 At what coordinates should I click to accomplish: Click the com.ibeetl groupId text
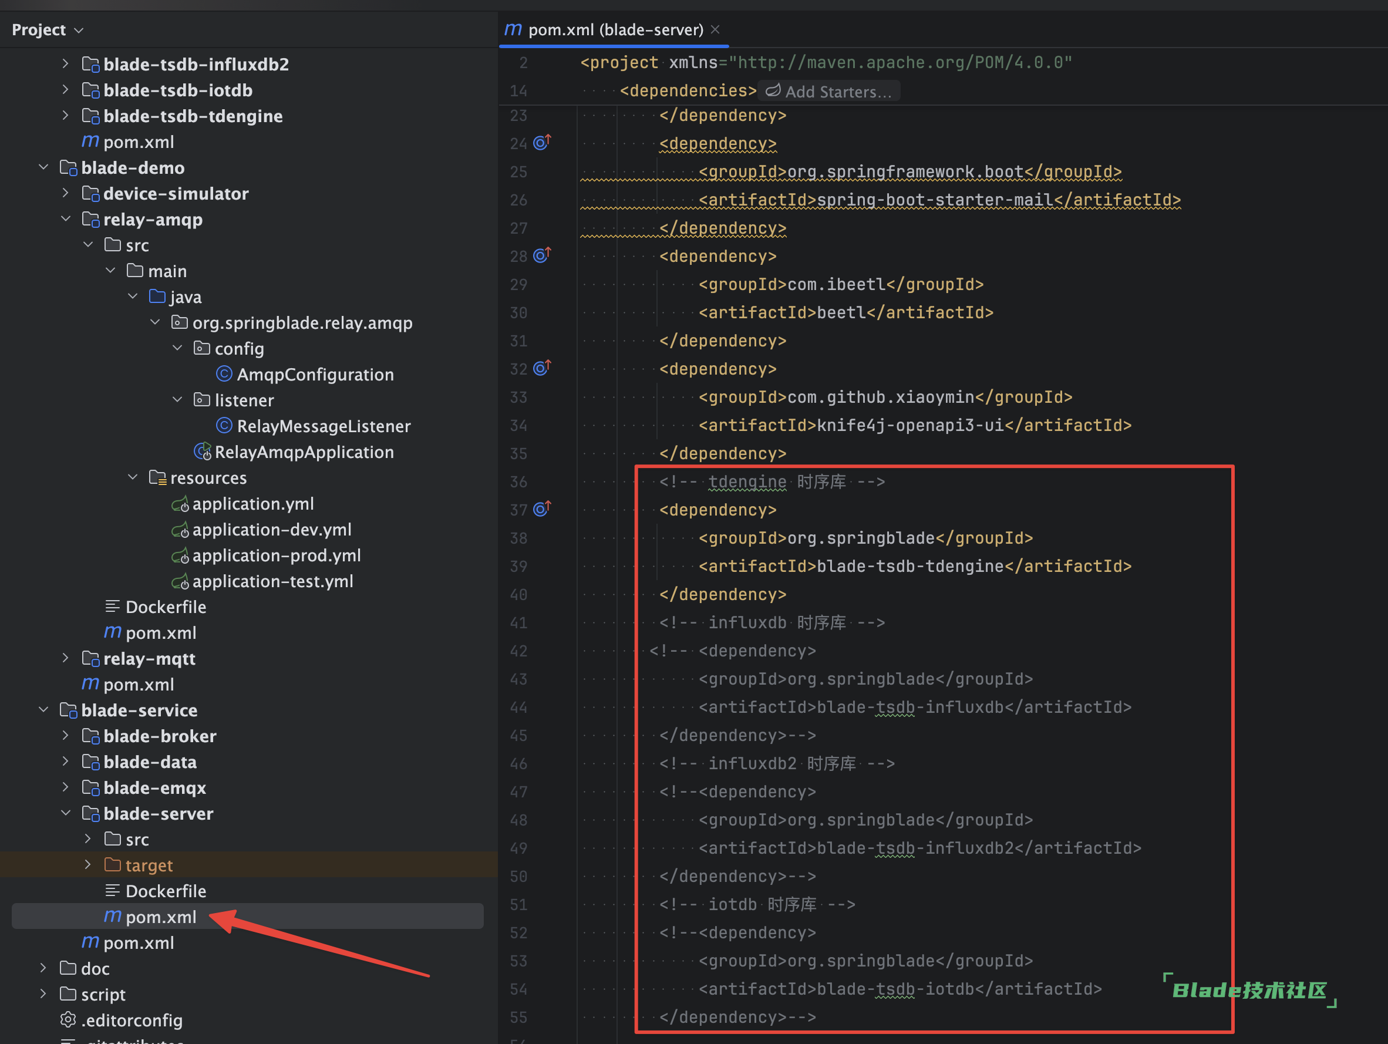(837, 284)
